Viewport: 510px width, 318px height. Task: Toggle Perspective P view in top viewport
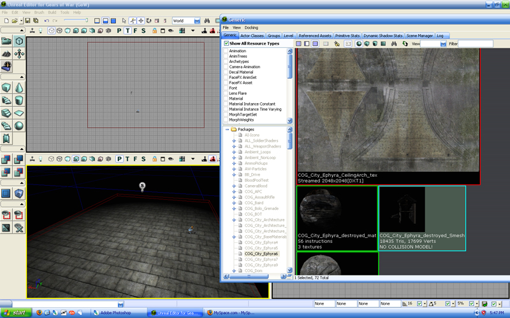pos(119,31)
